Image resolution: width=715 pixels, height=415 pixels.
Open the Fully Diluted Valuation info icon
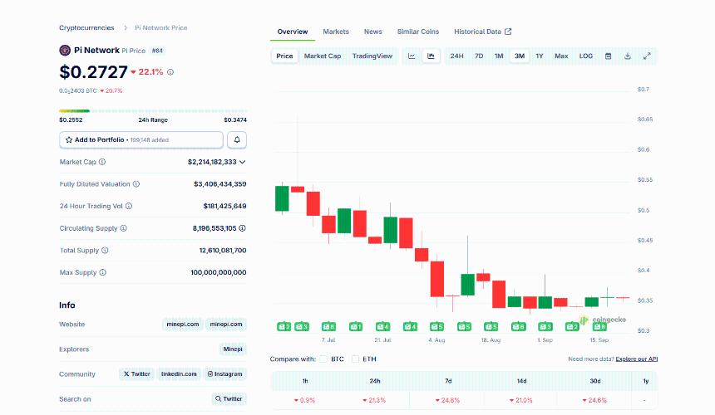coord(136,183)
